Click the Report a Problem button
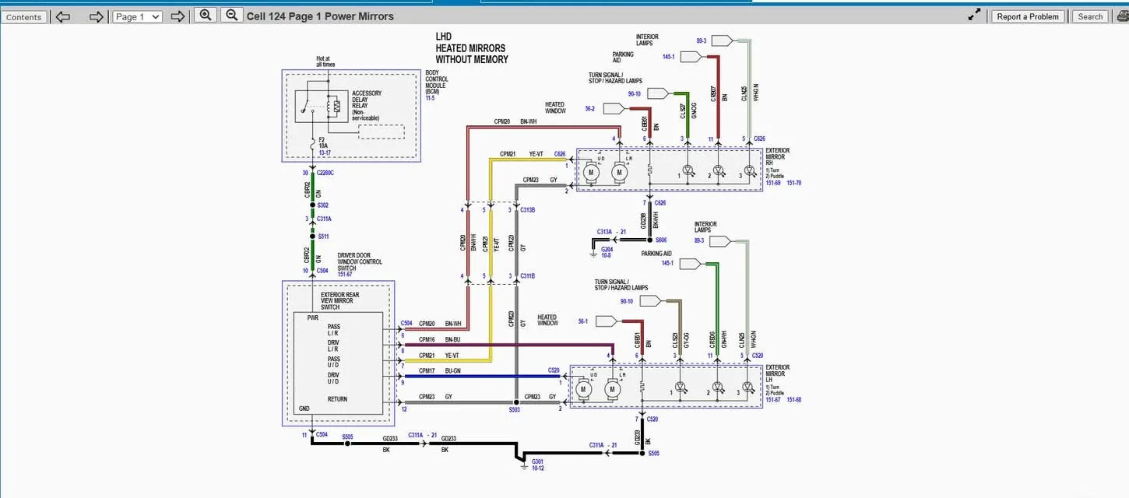The width and height of the screenshot is (1129, 498). click(1028, 16)
